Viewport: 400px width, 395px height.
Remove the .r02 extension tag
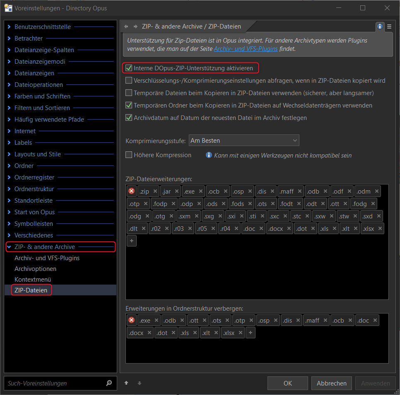167,228
